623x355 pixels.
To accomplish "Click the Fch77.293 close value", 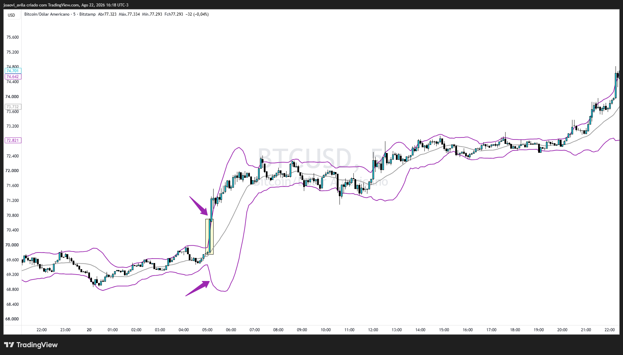I will (x=174, y=14).
